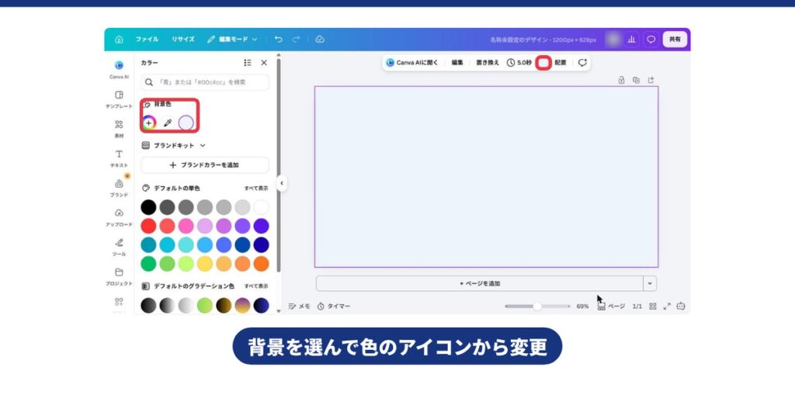Collapse the side panel with arrow handle
The width and height of the screenshot is (795, 395).
[282, 183]
